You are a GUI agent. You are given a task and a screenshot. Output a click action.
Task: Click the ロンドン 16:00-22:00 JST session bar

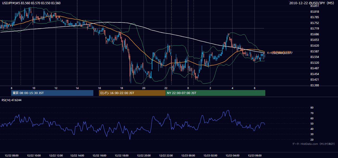coord(132,93)
